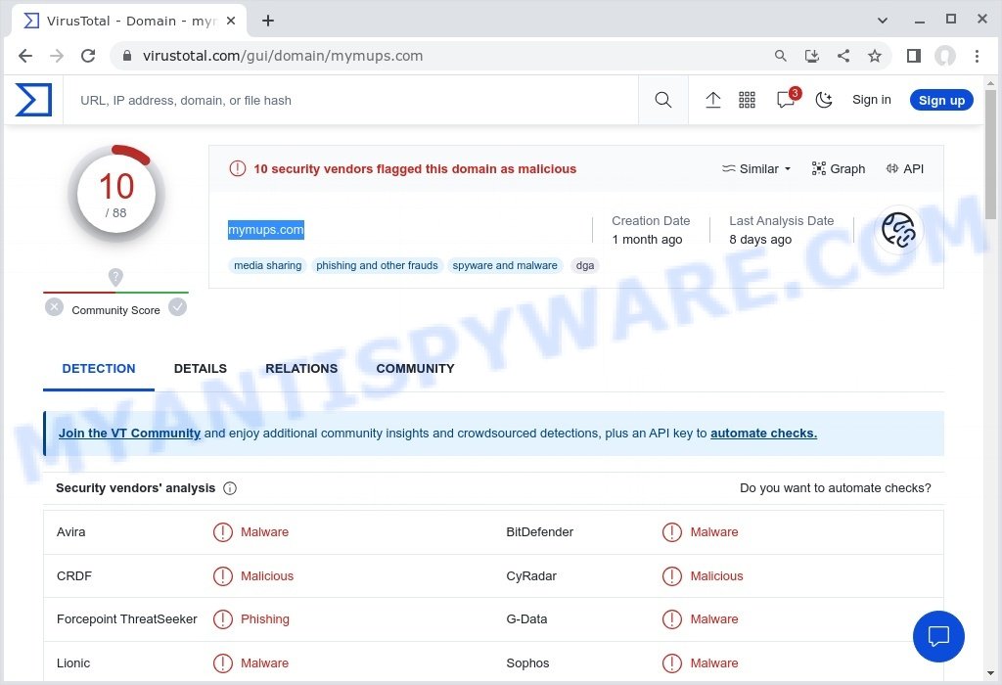Screen dimensions: 1002x685
Task: Click automate checks link
Action: click(x=763, y=434)
